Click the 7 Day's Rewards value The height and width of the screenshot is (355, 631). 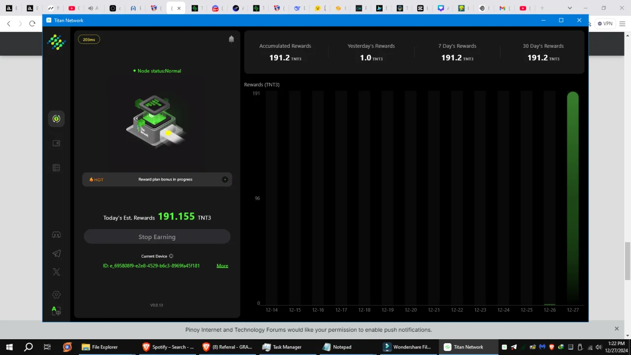(x=457, y=58)
